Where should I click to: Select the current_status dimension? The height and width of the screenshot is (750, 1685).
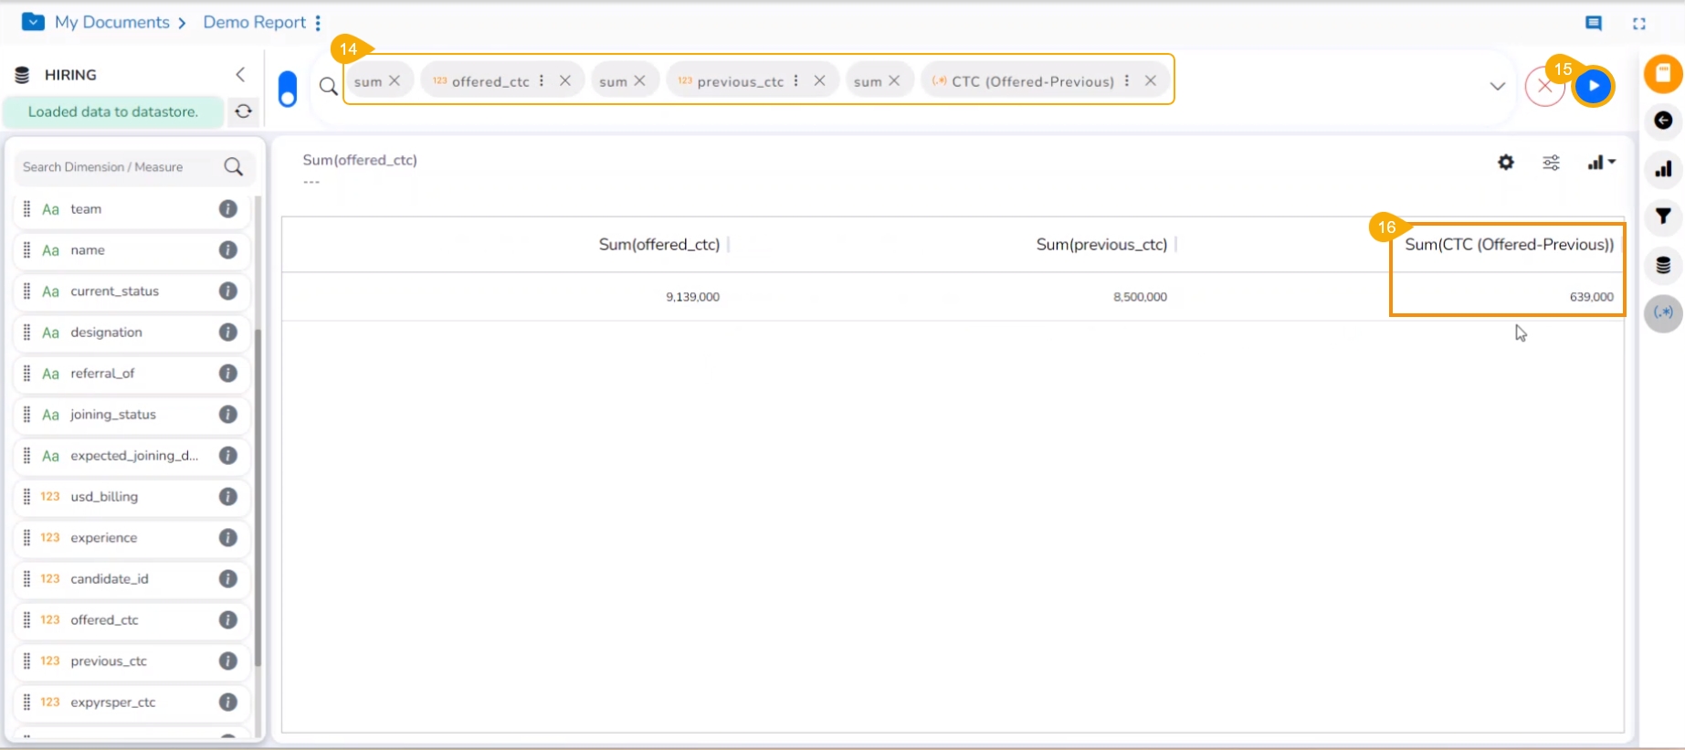coord(132,291)
